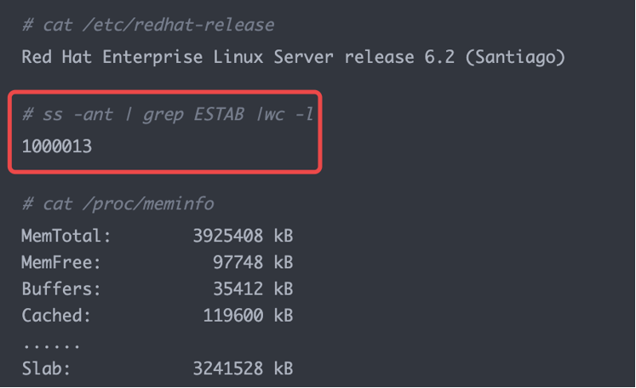Viewport: 636px width, 388px height.
Task: Click the MemFree label
Action: coord(60,262)
